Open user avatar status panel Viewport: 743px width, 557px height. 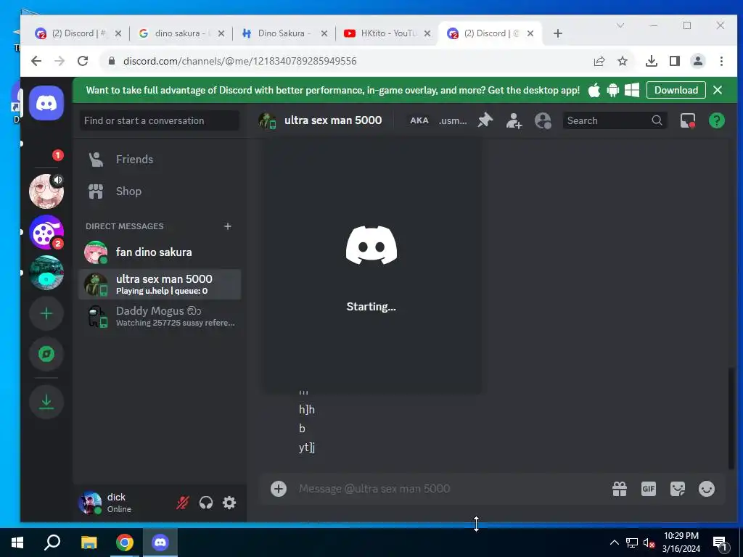coord(90,503)
